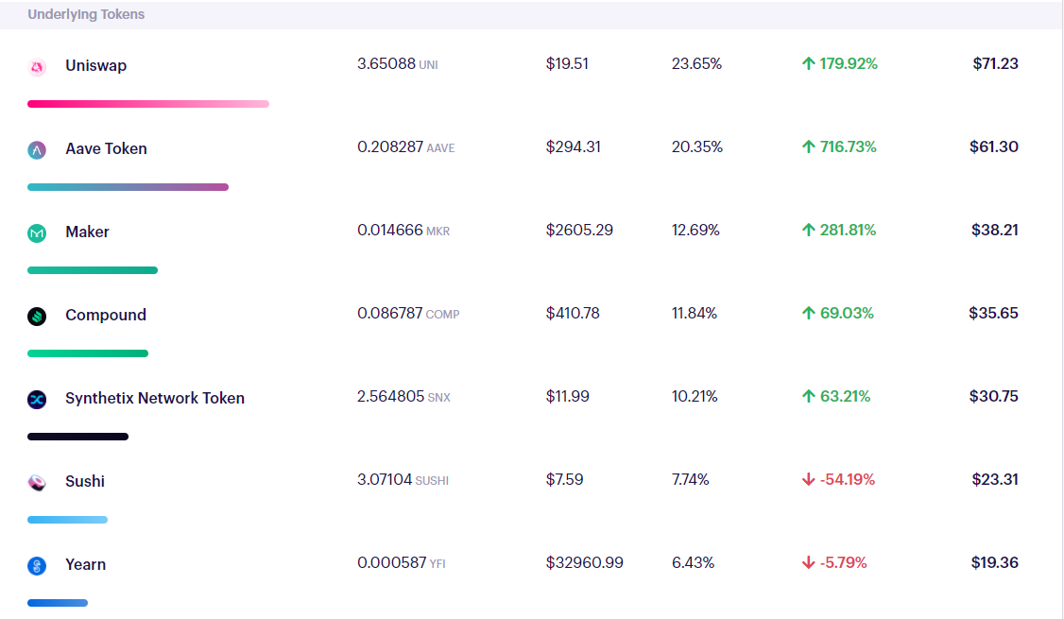Click the Compound token icon
1064x619 pixels.
coord(37,317)
